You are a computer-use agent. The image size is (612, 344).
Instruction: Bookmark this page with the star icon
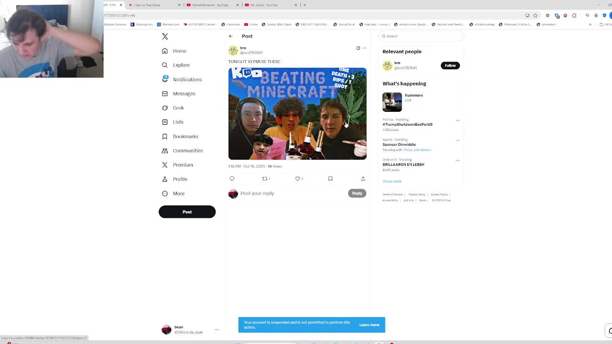coord(535,15)
